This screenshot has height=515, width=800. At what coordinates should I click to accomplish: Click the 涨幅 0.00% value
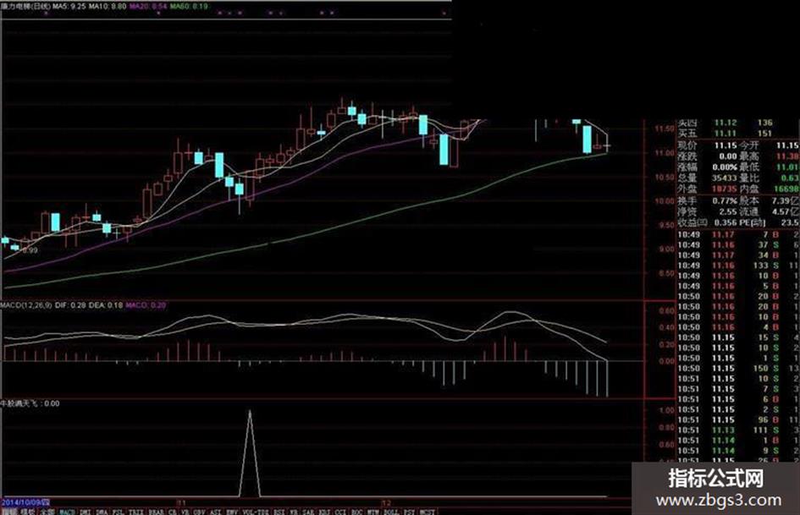725,167
